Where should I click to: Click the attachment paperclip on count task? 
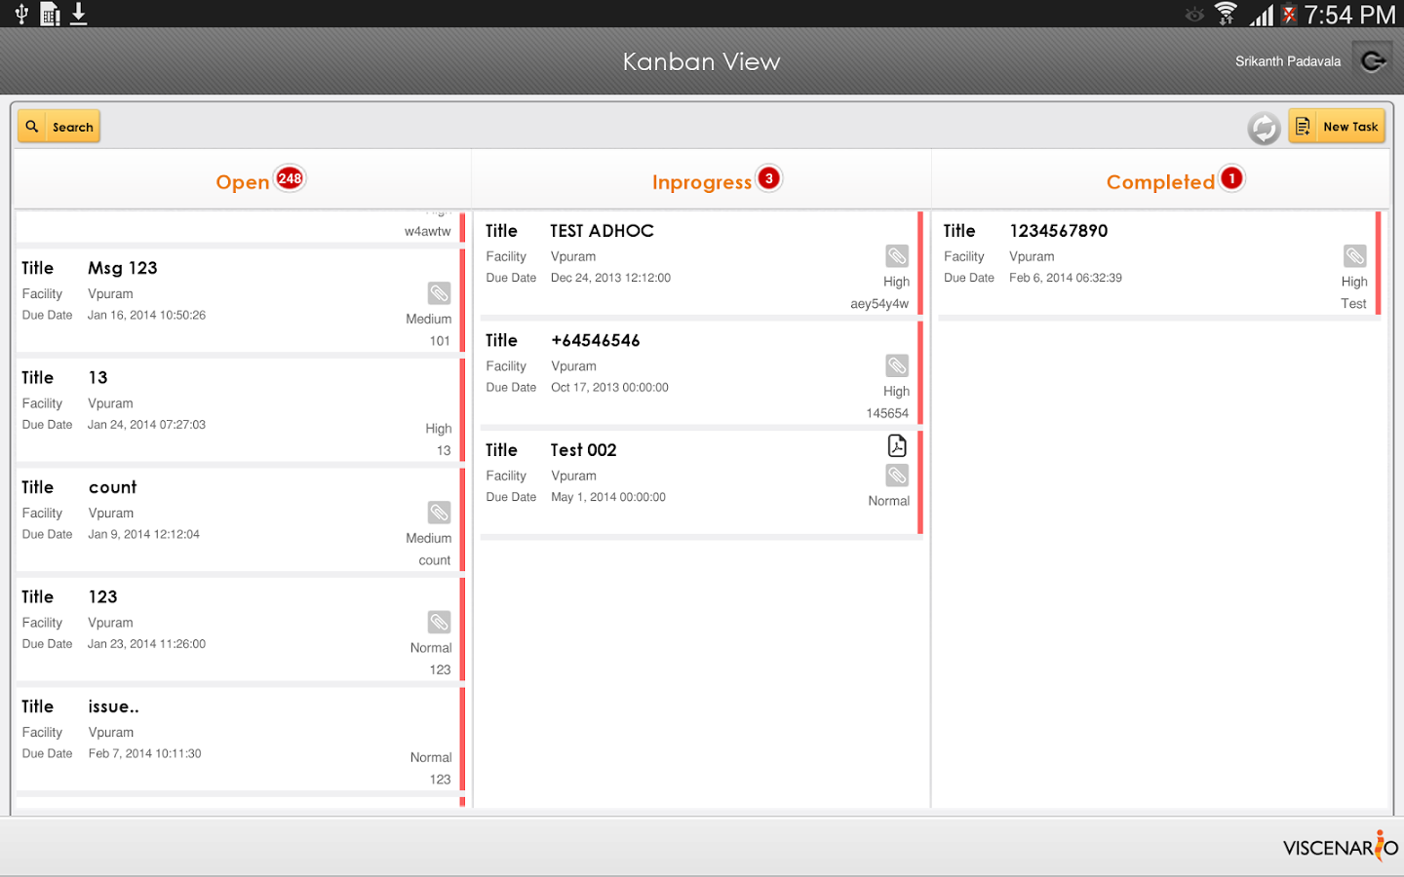click(439, 513)
